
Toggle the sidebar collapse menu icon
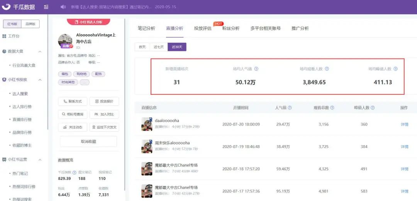click(46, 7)
